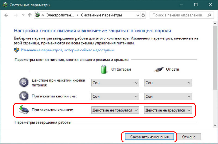Refresh the control panel page
The width and height of the screenshot is (218, 144).
pyautogui.click(x=143, y=15)
